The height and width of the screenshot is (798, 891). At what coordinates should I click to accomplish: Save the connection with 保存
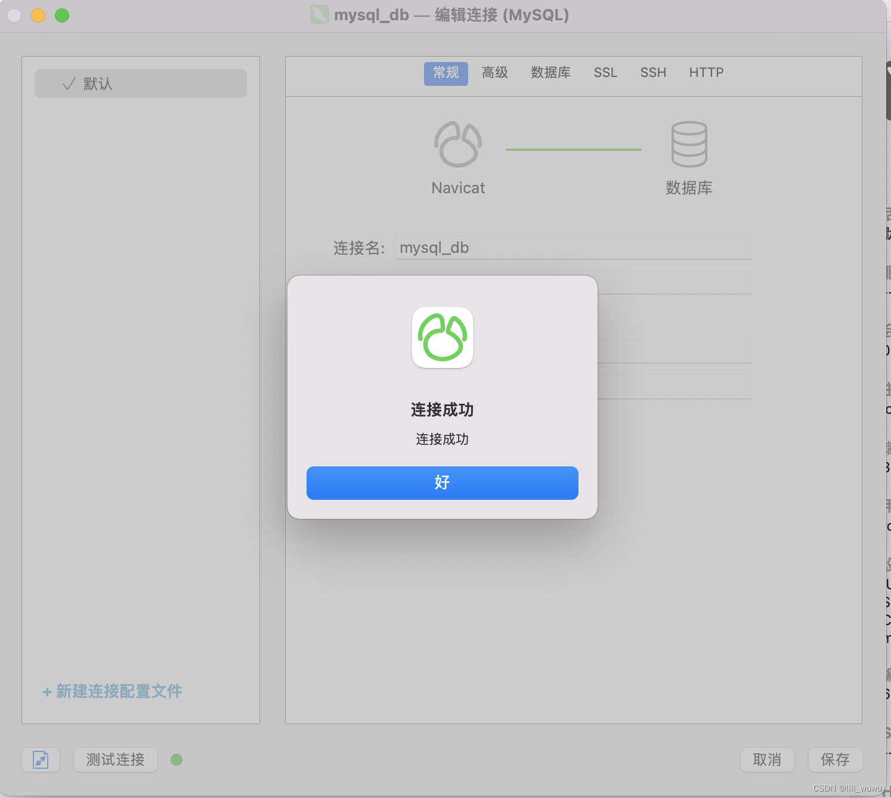(x=835, y=760)
